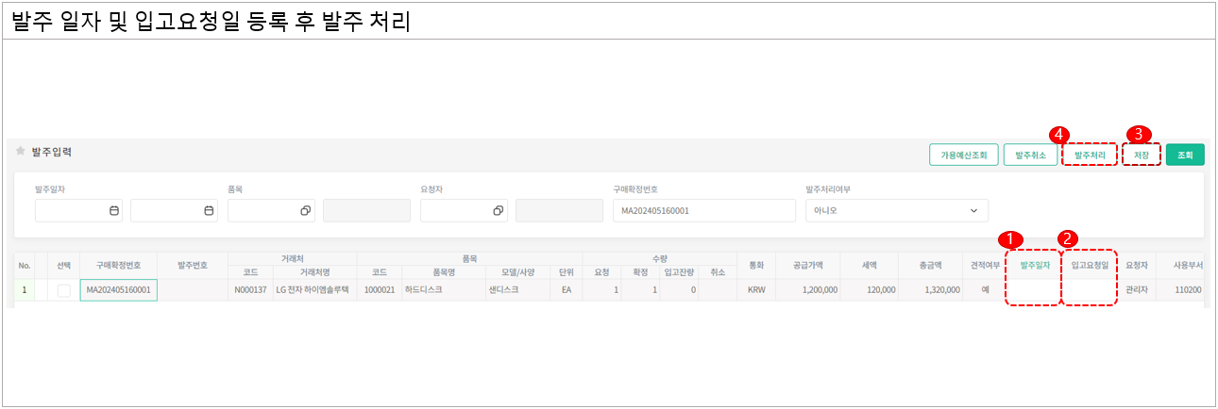Viewport: 1218px width, 409px height.
Task: Select 입고요청일 cell in row 1
Action: (1089, 290)
